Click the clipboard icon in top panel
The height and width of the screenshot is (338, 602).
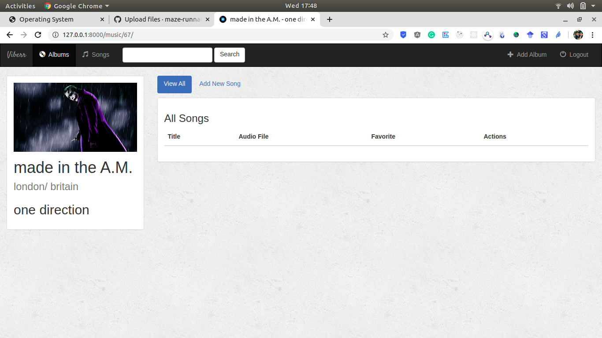coord(583,6)
